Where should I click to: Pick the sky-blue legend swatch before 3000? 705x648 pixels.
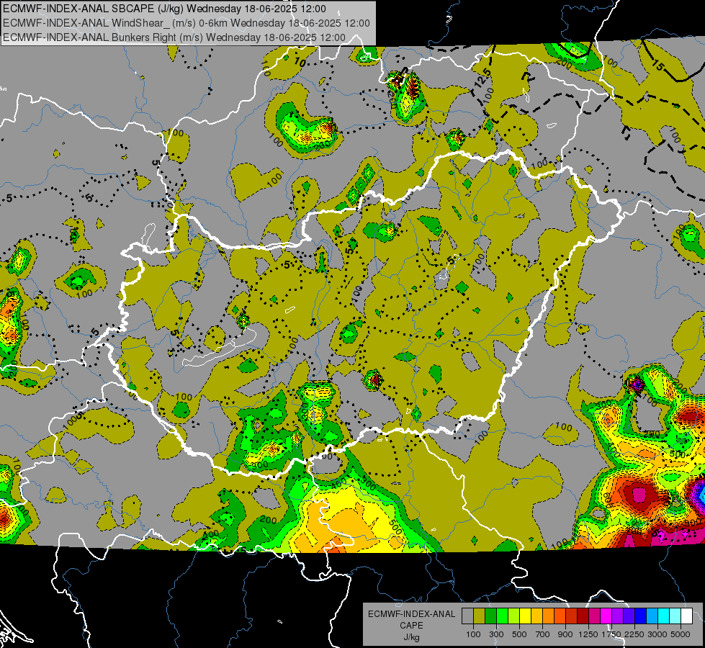(652, 616)
